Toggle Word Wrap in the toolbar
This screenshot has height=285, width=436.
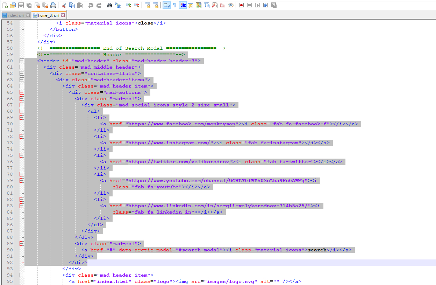tap(166, 5)
